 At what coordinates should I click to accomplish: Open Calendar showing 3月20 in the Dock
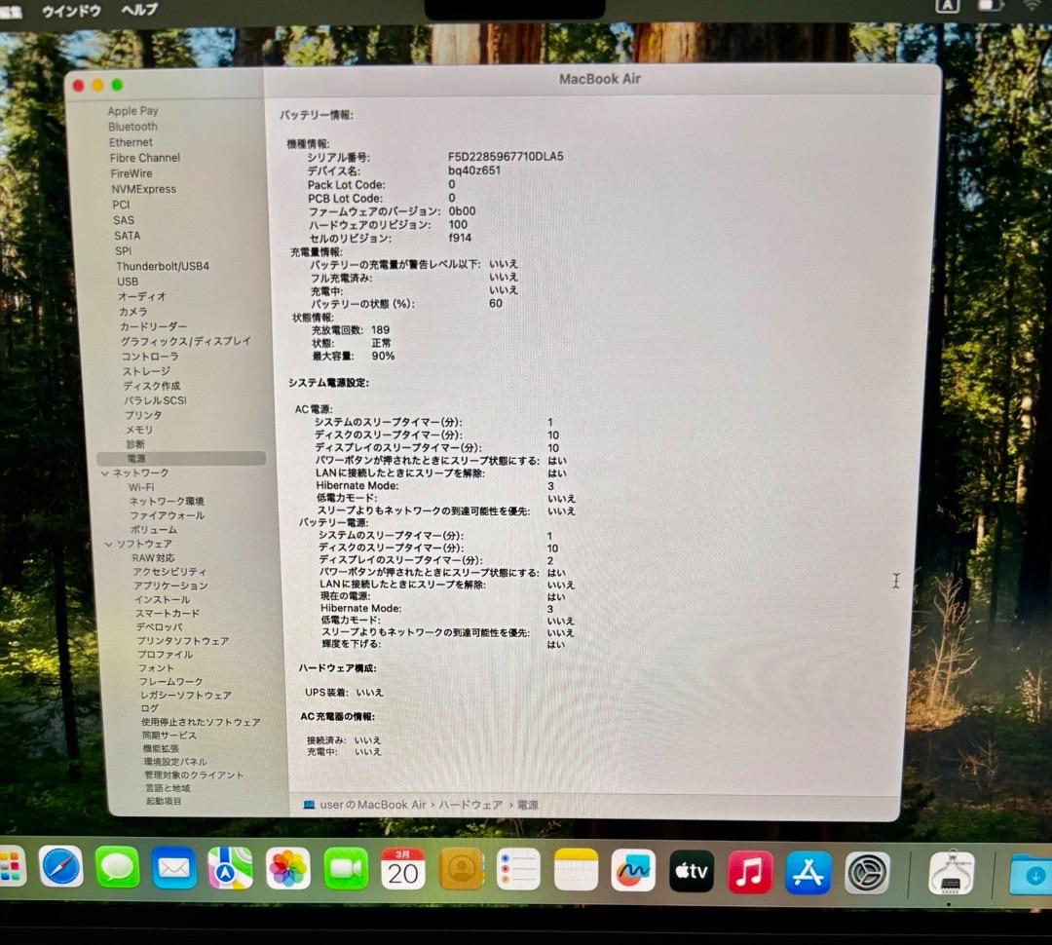click(x=403, y=867)
